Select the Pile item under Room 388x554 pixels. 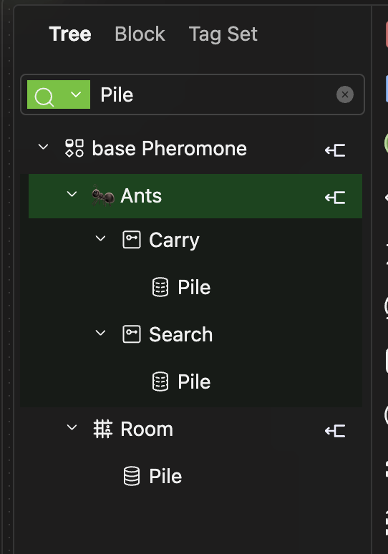tap(152, 476)
